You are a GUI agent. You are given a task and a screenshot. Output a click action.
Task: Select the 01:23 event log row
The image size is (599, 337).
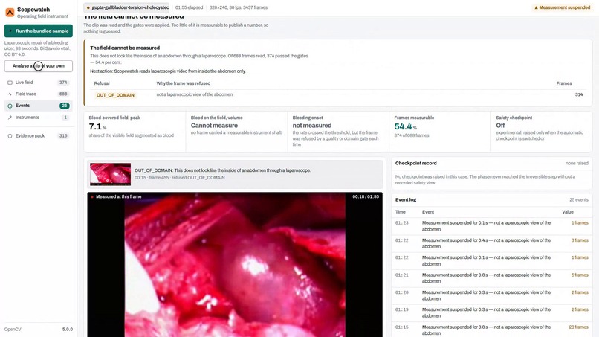click(492, 226)
